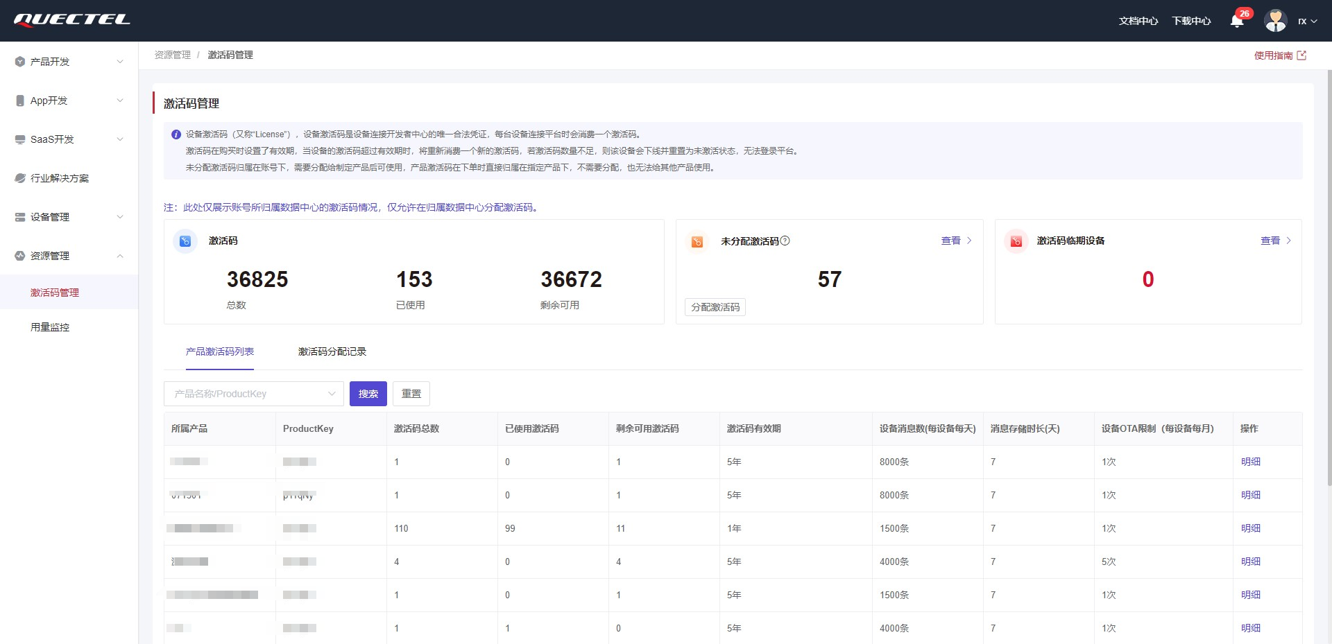Screen dimensions: 1332x644
Task: Click the 36672 剩余可用 value
Action: [x=572, y=279]
